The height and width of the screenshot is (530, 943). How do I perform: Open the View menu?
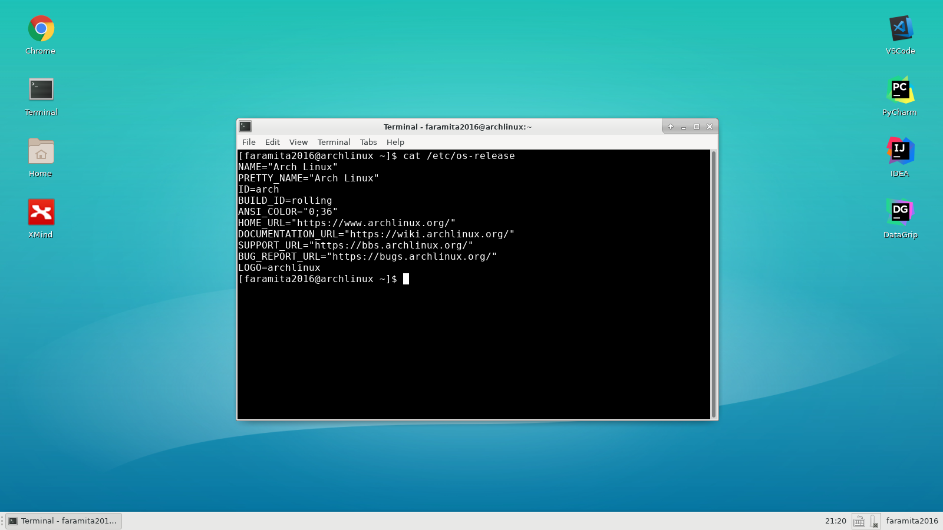298,142
